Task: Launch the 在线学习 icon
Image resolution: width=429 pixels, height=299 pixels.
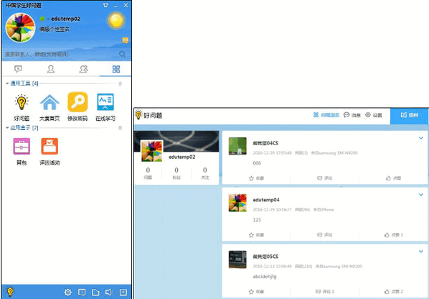Action: (105, 102)
